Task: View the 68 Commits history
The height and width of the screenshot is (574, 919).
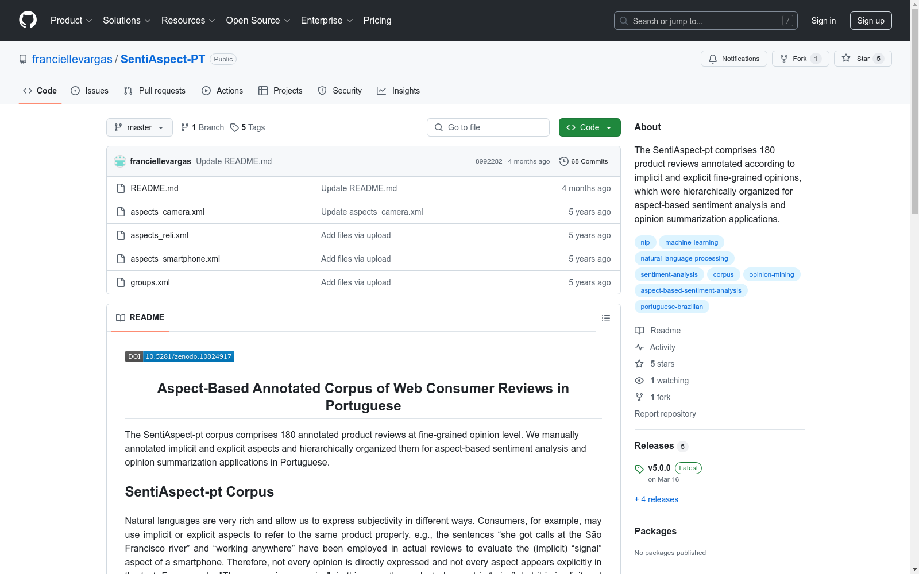Action: point(584,161)
